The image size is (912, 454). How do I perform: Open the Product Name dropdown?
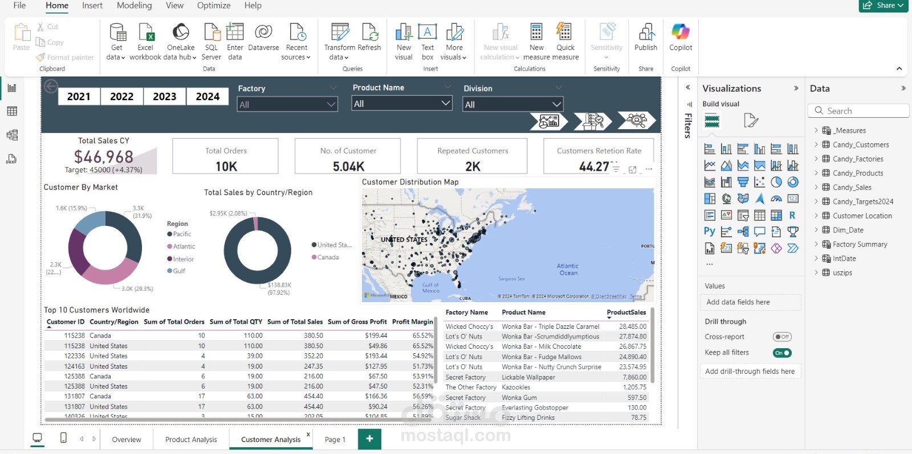[402, 104]
